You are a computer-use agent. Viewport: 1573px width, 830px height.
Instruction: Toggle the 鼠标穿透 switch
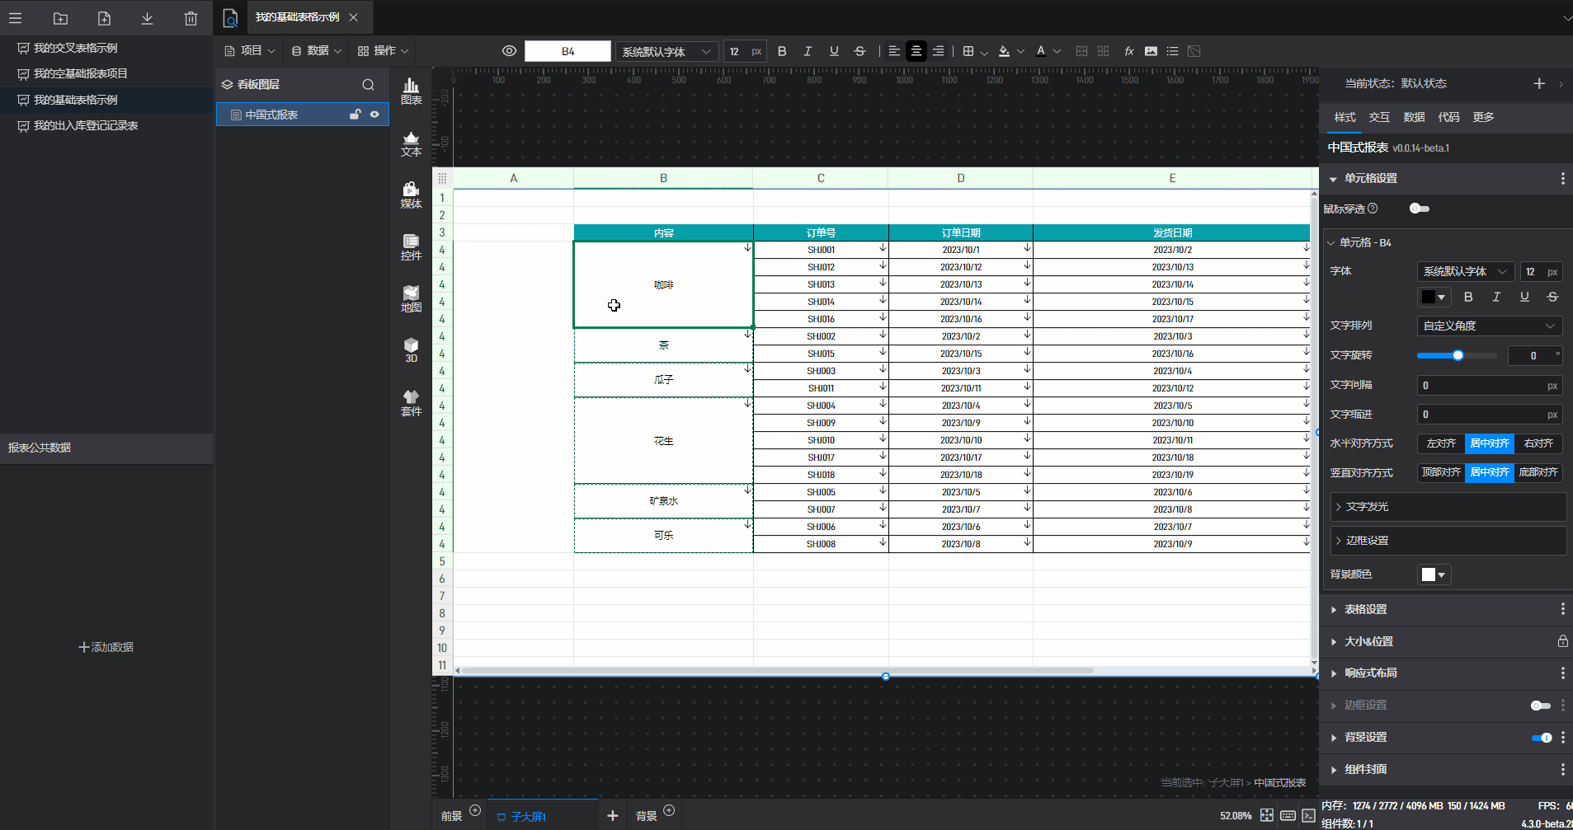1419,209
